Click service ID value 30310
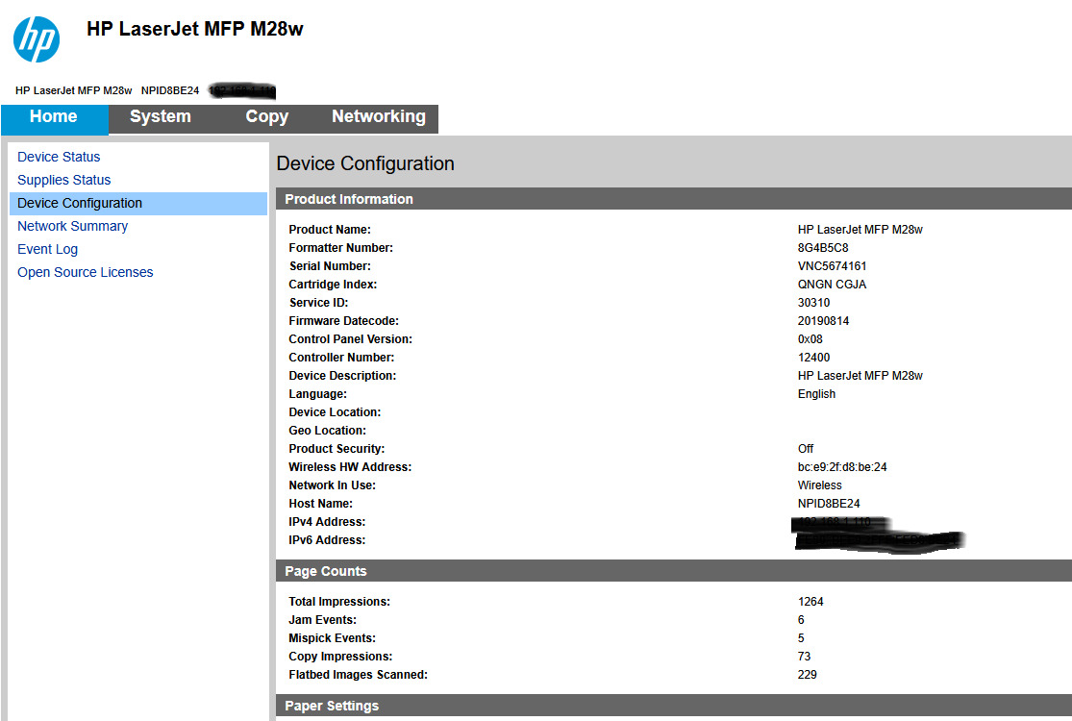 pos(813,303)
